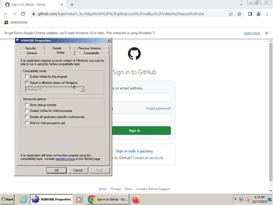Go forward in Chrome history
This screenshot has width=273, height=205.
[14, 14]
